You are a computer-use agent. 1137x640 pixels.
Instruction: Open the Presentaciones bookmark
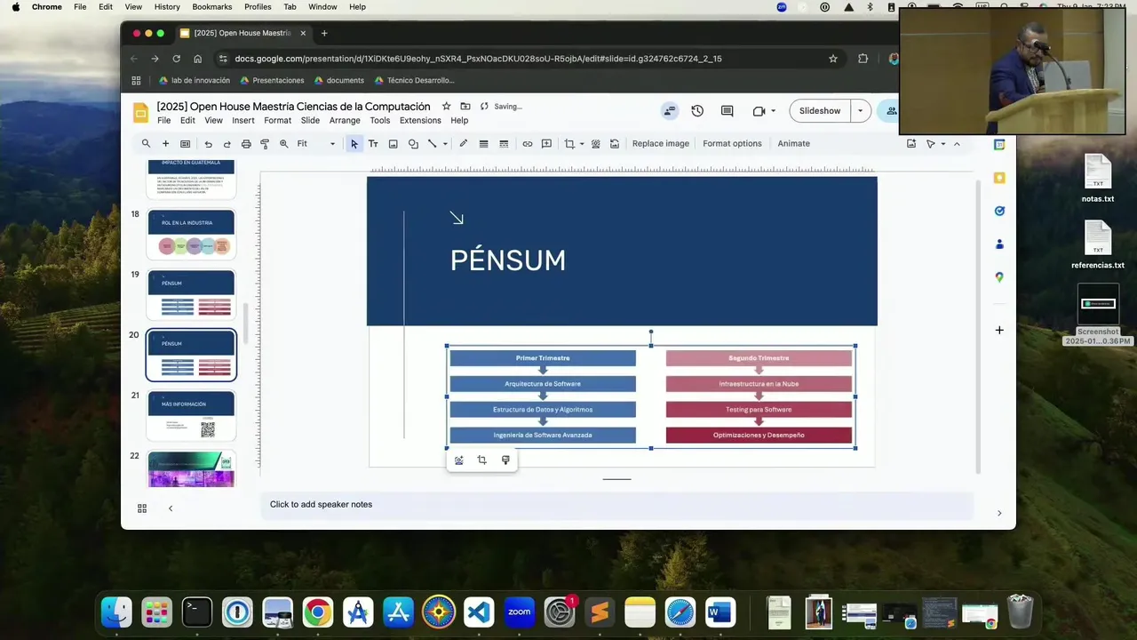pos(272,80)
